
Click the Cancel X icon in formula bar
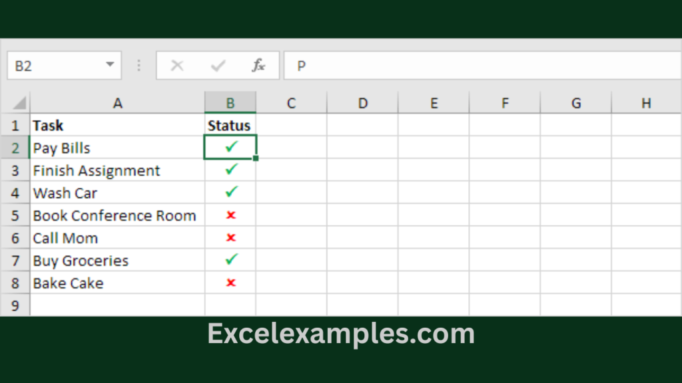pyautogui.click(x=177, y=66)
